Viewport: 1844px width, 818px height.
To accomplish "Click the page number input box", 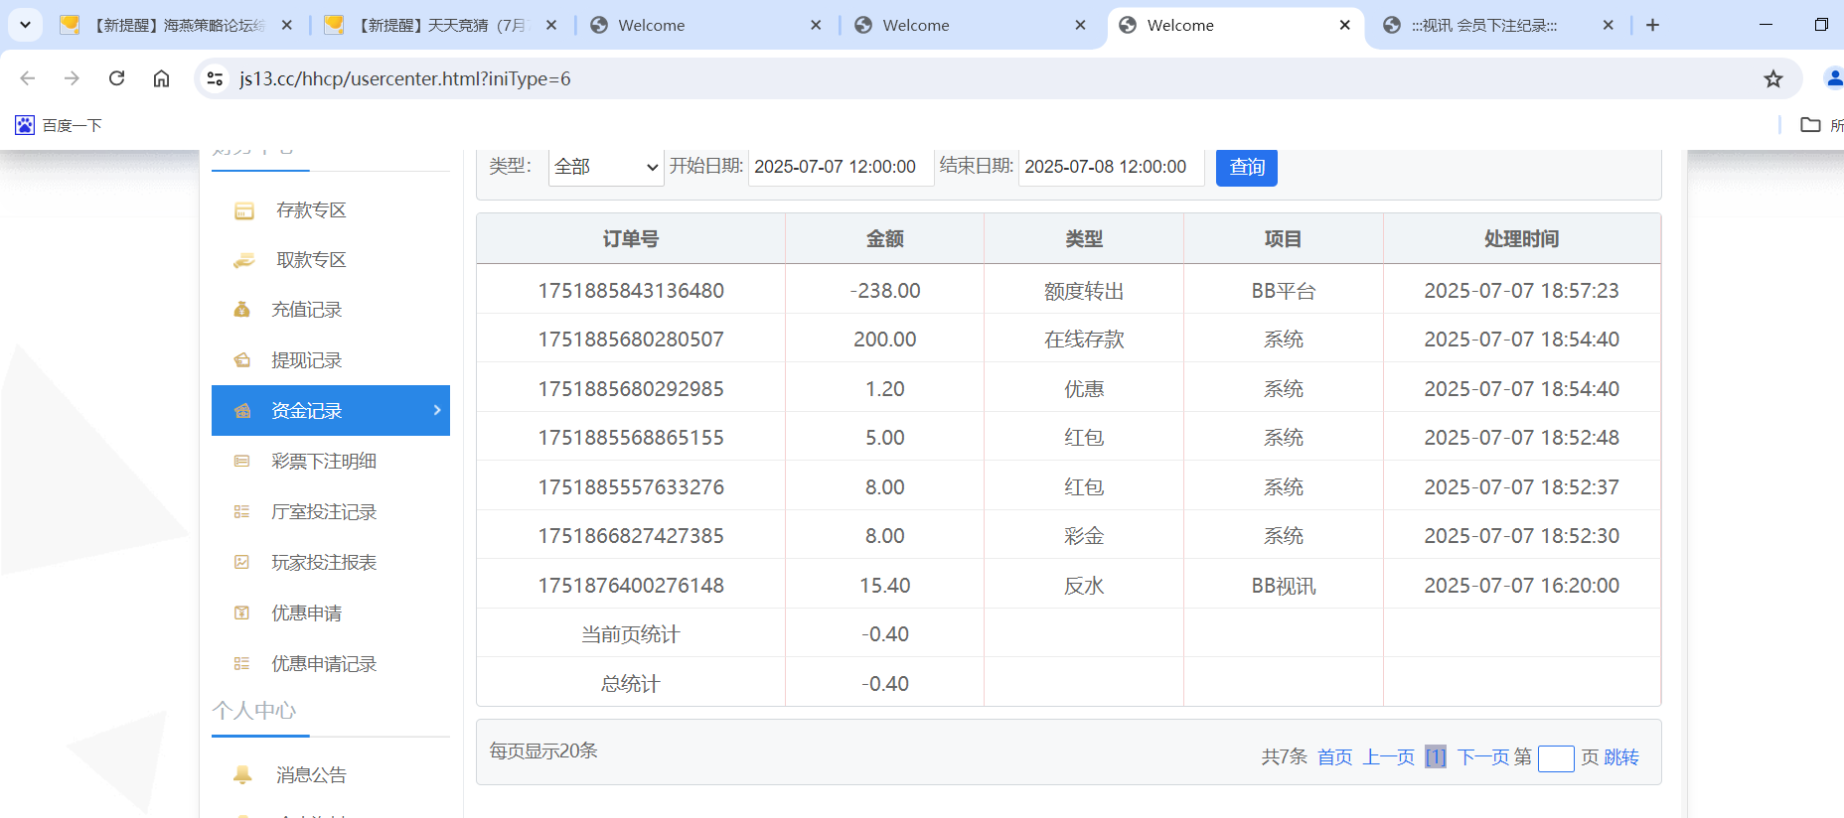I will [x=1555, y=758].
